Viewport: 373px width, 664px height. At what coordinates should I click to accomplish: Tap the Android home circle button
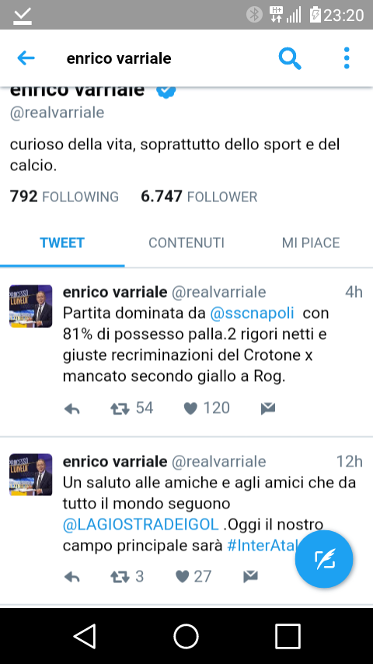coord(186,636)
